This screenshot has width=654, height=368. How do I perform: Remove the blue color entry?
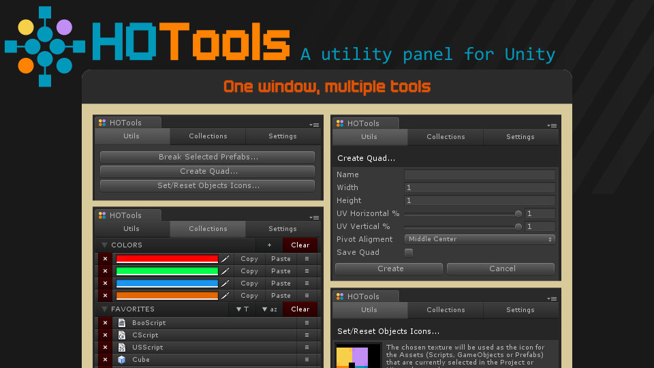[x=105, y=283]
